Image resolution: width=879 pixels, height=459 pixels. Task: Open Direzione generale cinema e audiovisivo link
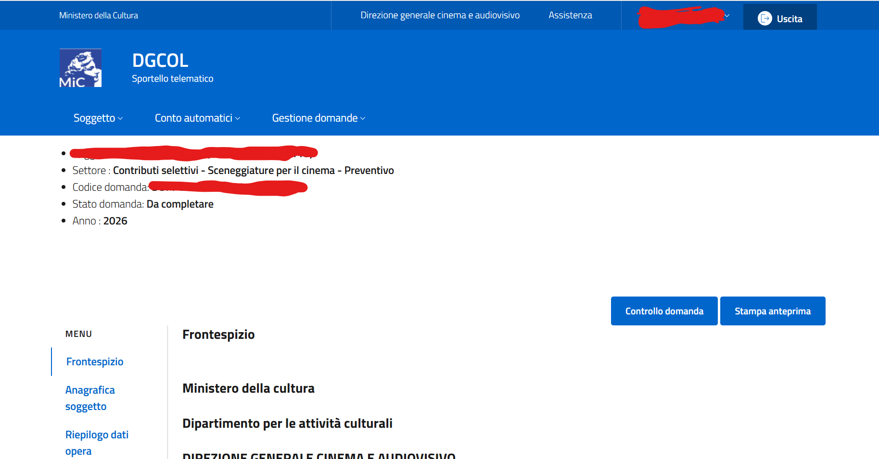440,15
